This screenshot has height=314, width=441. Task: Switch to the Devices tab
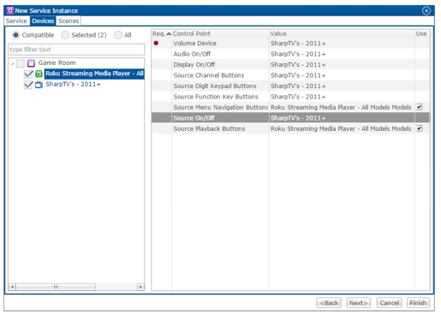(x=43, y=21)
